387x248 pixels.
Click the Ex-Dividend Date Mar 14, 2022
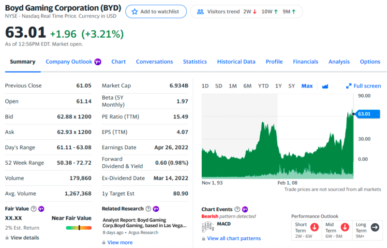coord(171,178)
